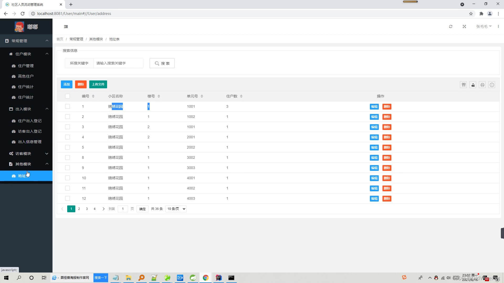Click the close/clear icon in toolbar
Screen dimensions: 504x283
click(465, 27)
